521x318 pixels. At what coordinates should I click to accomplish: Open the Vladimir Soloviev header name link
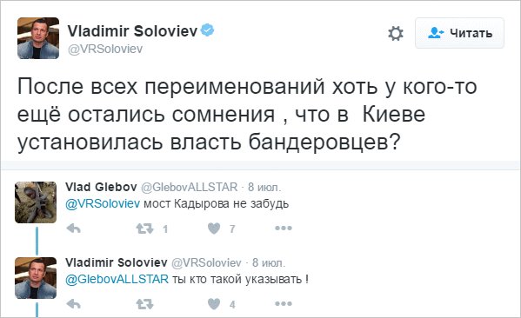click(x=132, y=31)
